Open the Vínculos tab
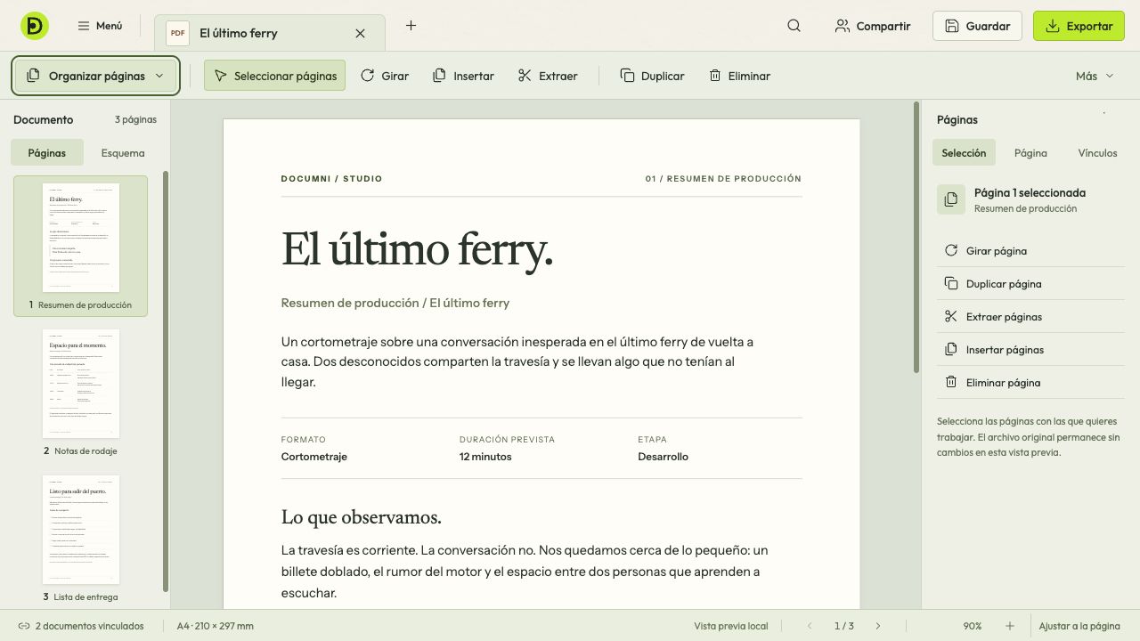Image resolution: width=1140 pixels, height=641 pixels. pos(1097,153)
